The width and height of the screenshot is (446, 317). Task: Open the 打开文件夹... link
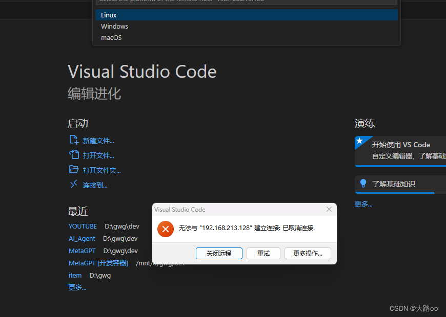pyautogui.click(x=102, y=170)
